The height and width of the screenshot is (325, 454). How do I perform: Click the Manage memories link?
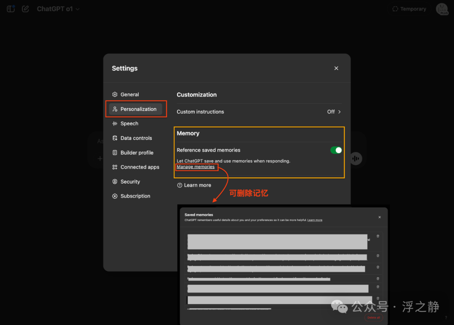click(x=195, y=167)
